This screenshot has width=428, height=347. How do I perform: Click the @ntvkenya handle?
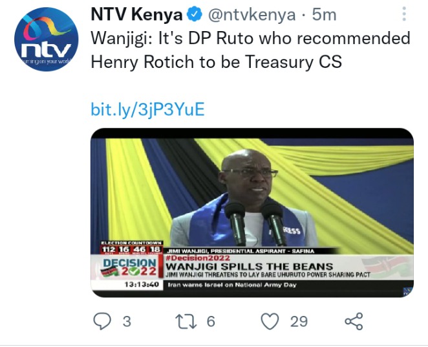tap(252, 15)
